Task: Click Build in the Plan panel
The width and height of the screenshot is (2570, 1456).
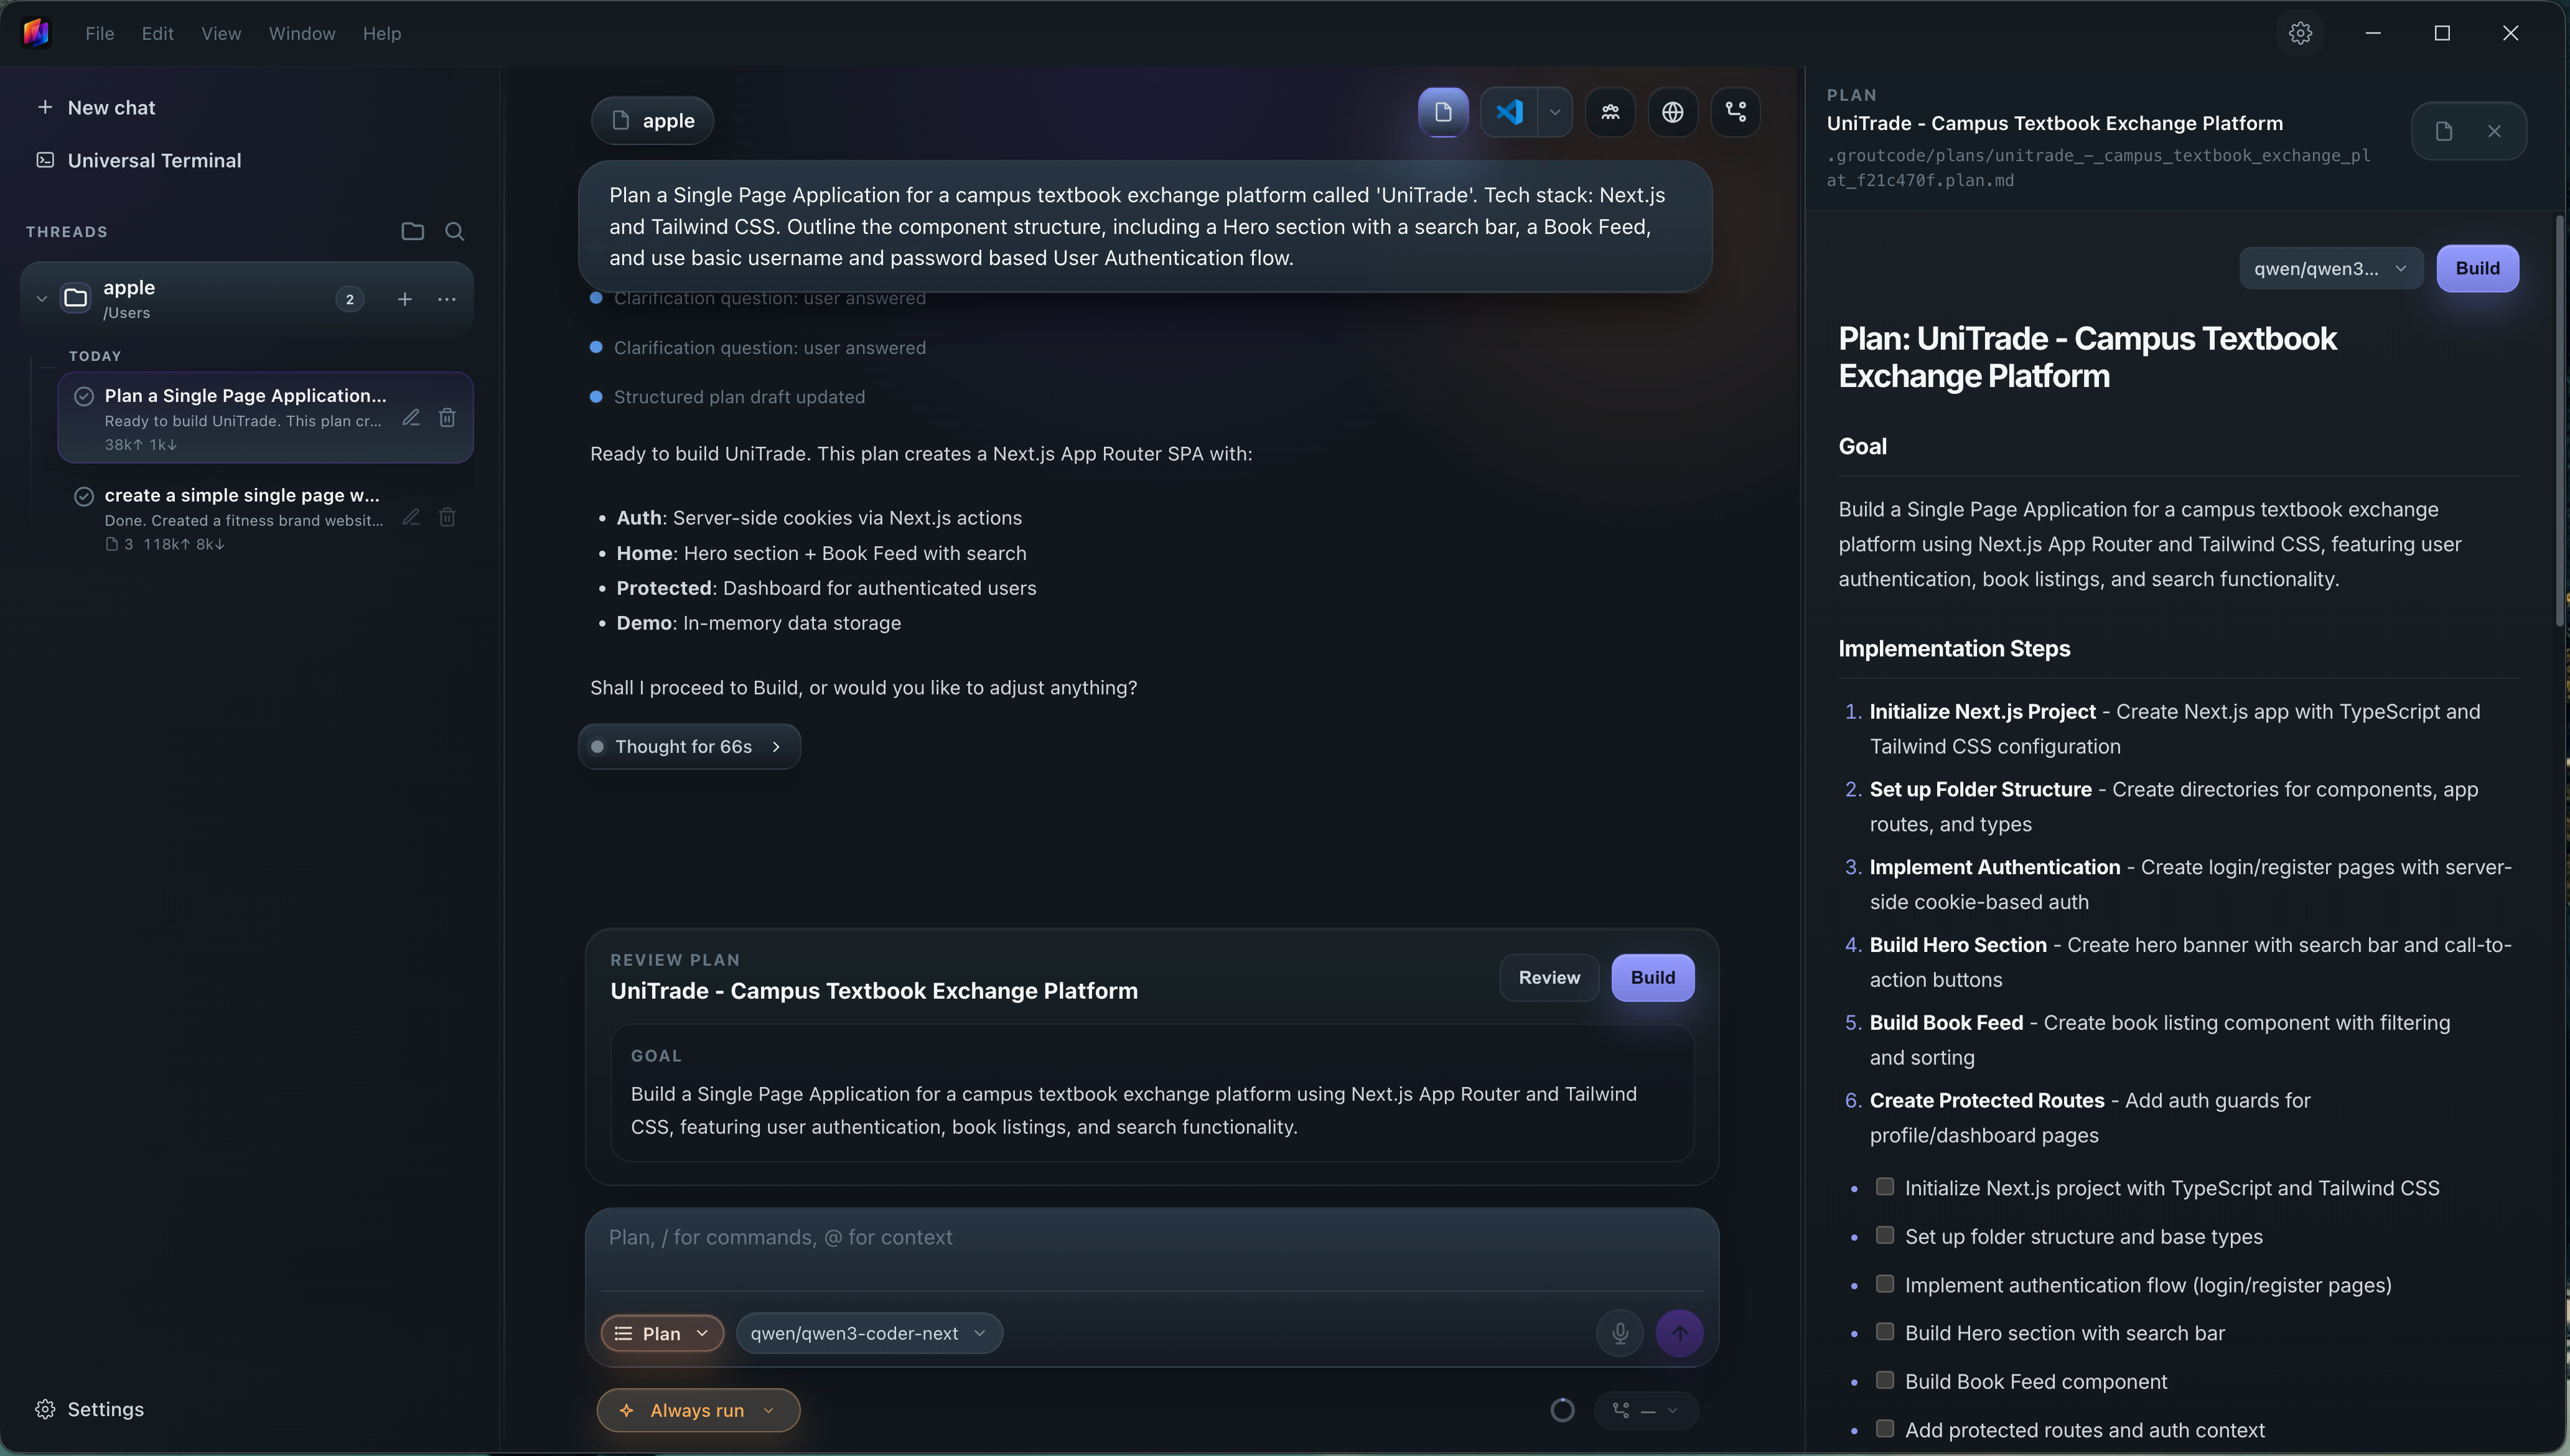Action: tap(2478, 268)
